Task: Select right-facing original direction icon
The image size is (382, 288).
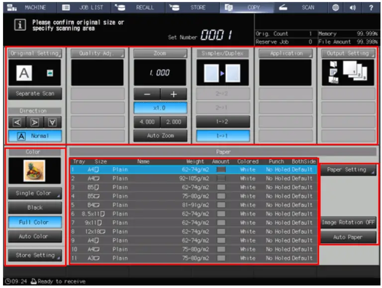Action: (x=35, y=122)
